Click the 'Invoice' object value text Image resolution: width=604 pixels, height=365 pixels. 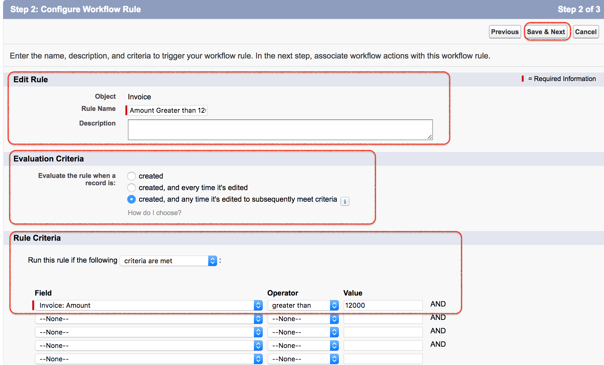(x=139, y=97)
